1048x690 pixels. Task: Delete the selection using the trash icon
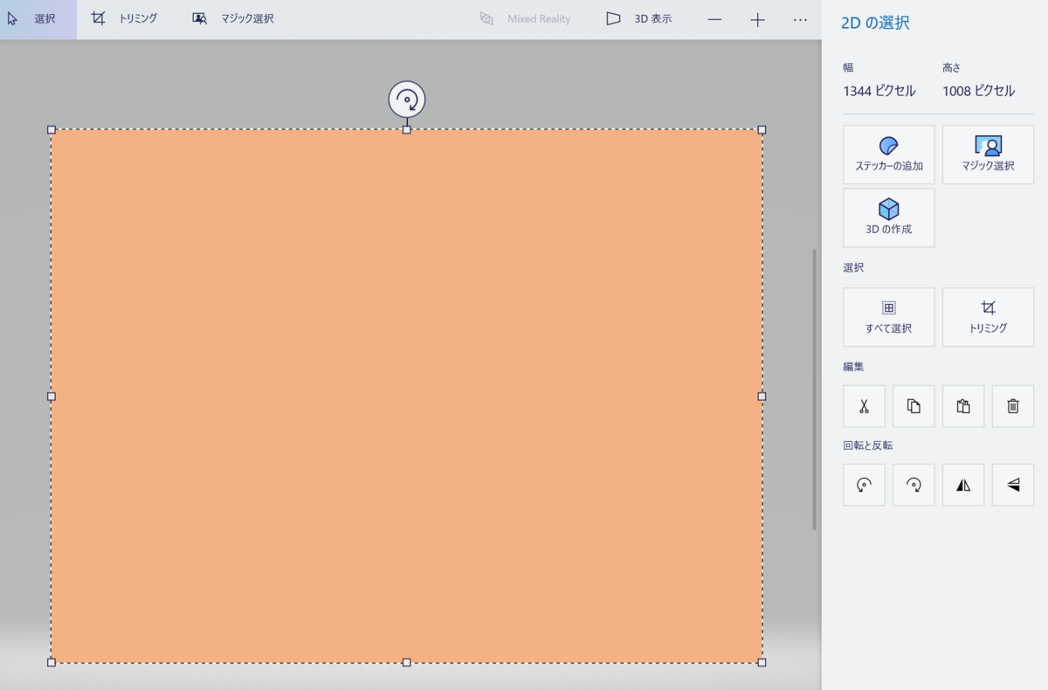(1012, 405)
